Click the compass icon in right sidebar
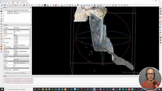 click(x=160, y=22)
